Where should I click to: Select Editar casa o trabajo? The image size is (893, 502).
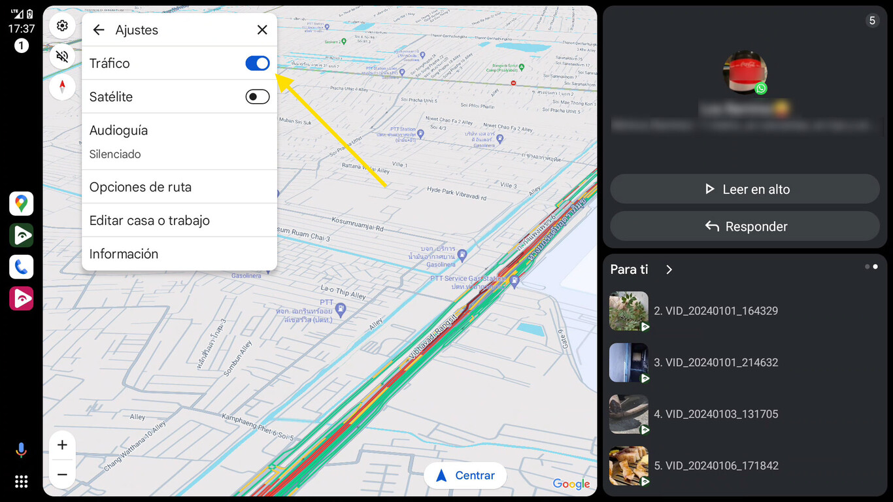(179, 220)
